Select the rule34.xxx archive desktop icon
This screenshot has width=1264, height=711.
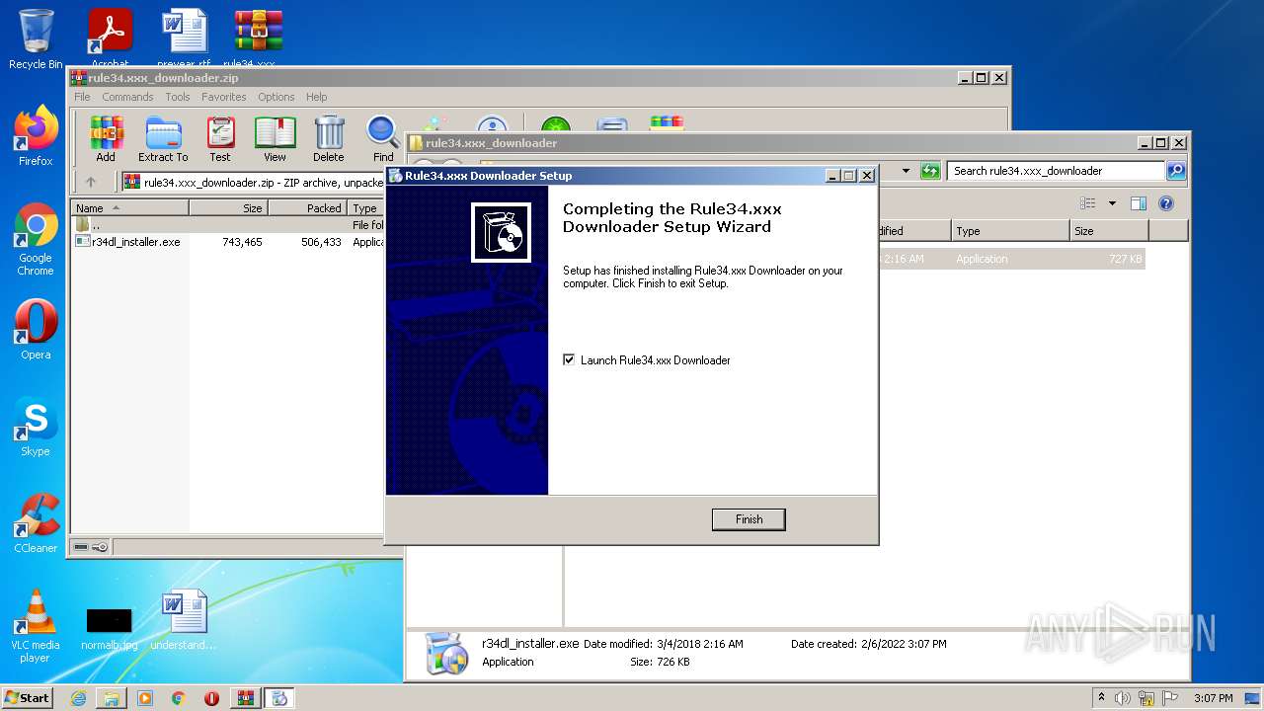tap(258, 38)
